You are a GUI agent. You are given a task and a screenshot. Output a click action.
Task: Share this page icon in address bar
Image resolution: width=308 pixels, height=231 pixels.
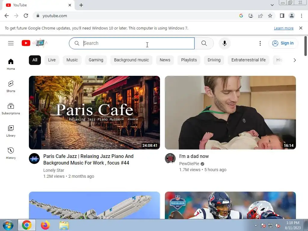[260, 16]
